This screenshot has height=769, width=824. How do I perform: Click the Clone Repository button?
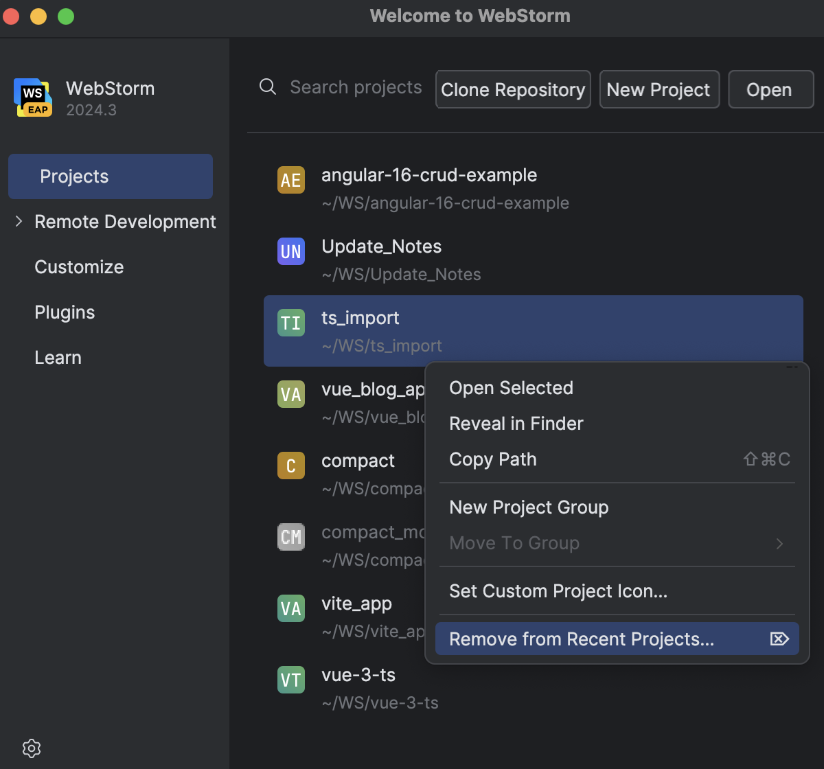(512, 89)
